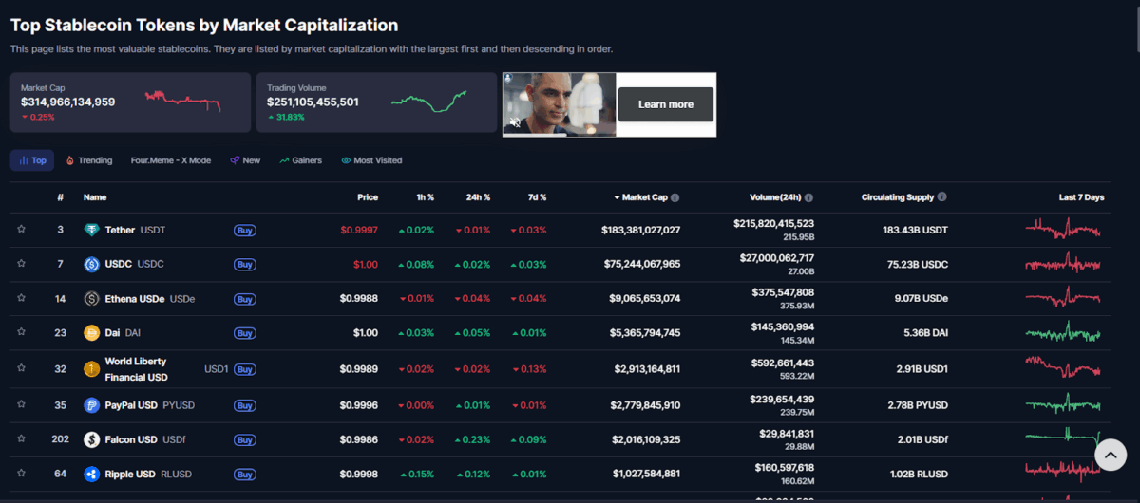Image resolution: width=1140 pixels, height=503 pixels.
Task: Toggle the watchlist star for Ethena USDe
Action: 21,298
